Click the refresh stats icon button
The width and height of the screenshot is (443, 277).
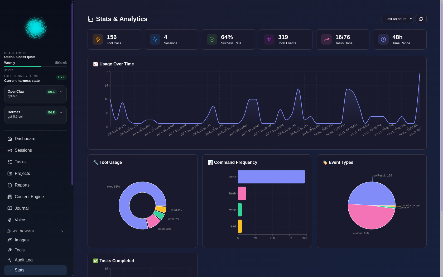coord(421,19)
